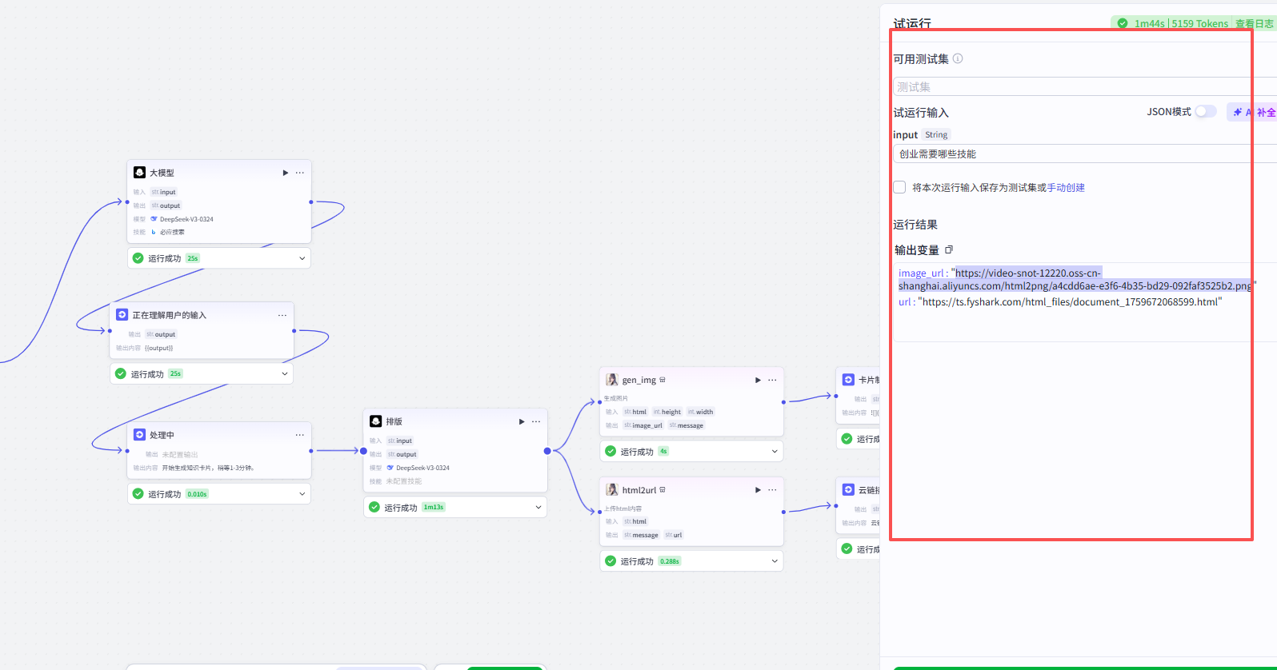Expand the 大模型 运行成功 25s result
1277x670 pixels.
coord(302,258)
